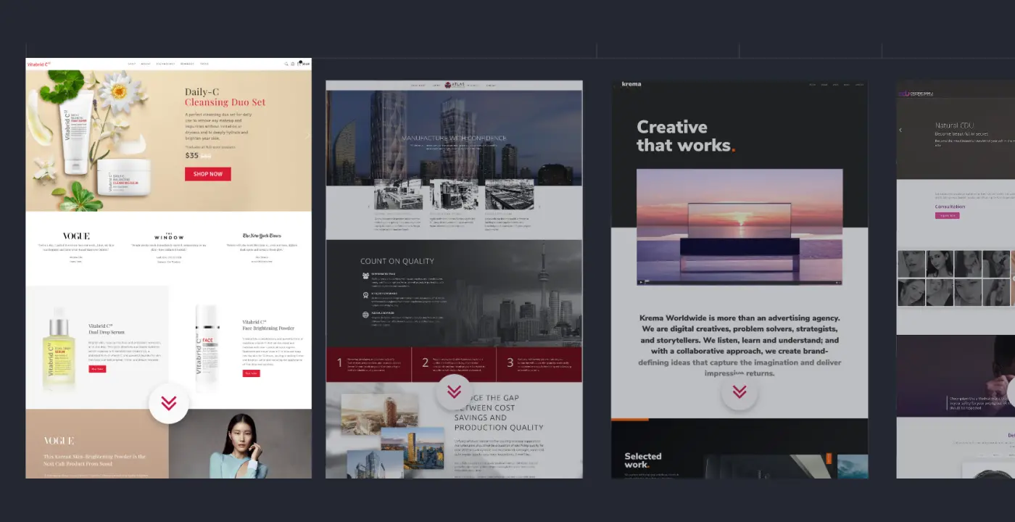Viewport: 1015px width, 522px height.
Task: Click the next-slide arrow on Vitabrid hero banner
Action: [x=307, y=136]
